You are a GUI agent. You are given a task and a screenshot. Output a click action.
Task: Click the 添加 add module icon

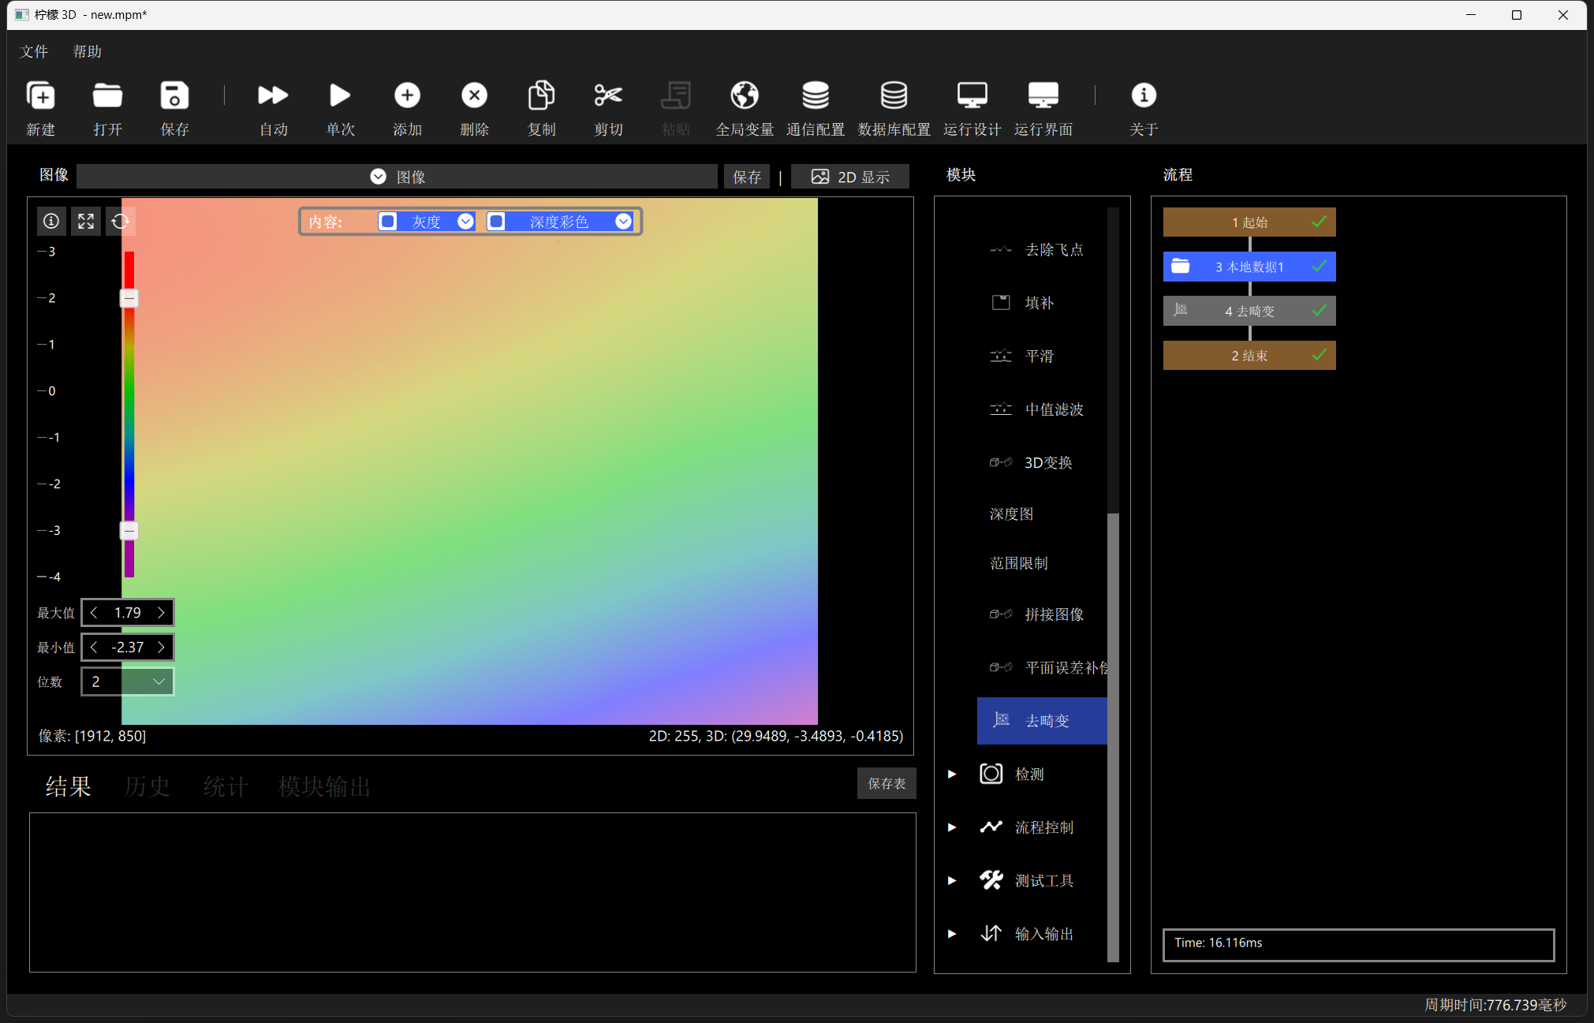tap(407, 95)
